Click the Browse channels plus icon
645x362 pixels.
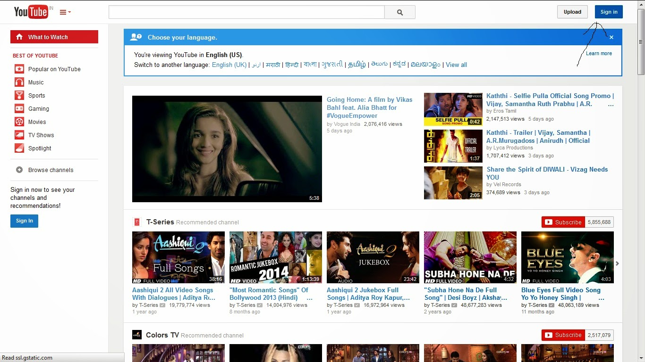click(x=19, y=170)
